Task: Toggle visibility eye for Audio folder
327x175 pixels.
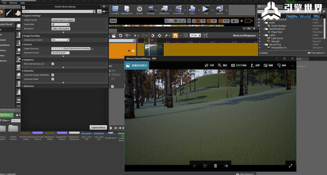Action: point(259,23)
